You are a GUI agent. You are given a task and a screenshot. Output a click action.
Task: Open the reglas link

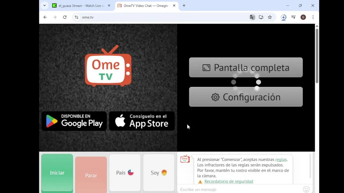281,159
